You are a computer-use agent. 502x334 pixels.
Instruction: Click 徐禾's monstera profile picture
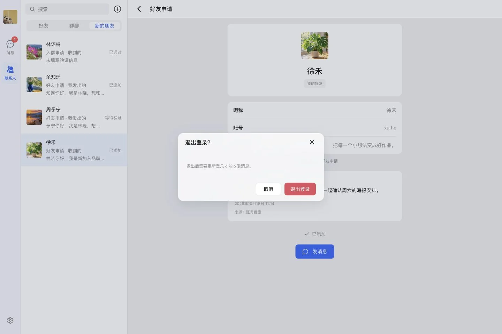click(x=315, y=46)
